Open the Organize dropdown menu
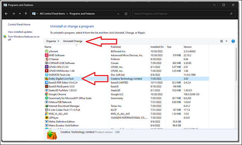The width and height of the screenshot is (242, 145). pyautogui.click(x=53, y=41)
